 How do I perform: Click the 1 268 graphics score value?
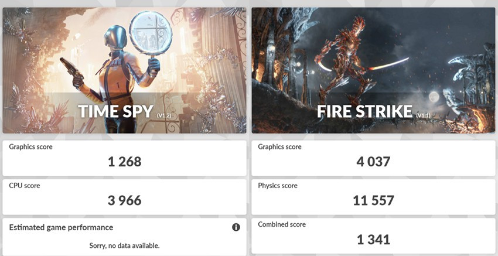pos(124,162)
